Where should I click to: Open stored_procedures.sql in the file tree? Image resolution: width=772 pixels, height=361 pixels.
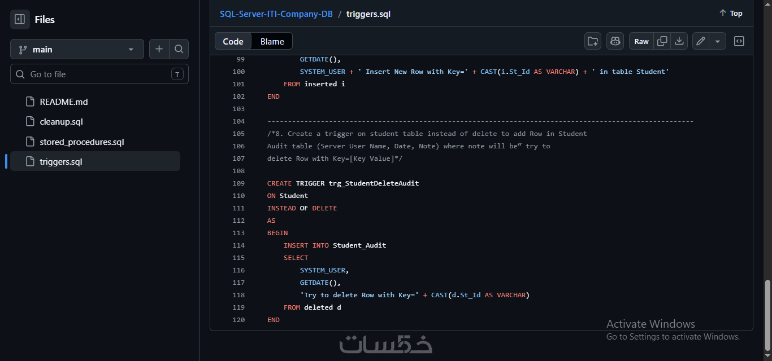(x=81, y=142)
